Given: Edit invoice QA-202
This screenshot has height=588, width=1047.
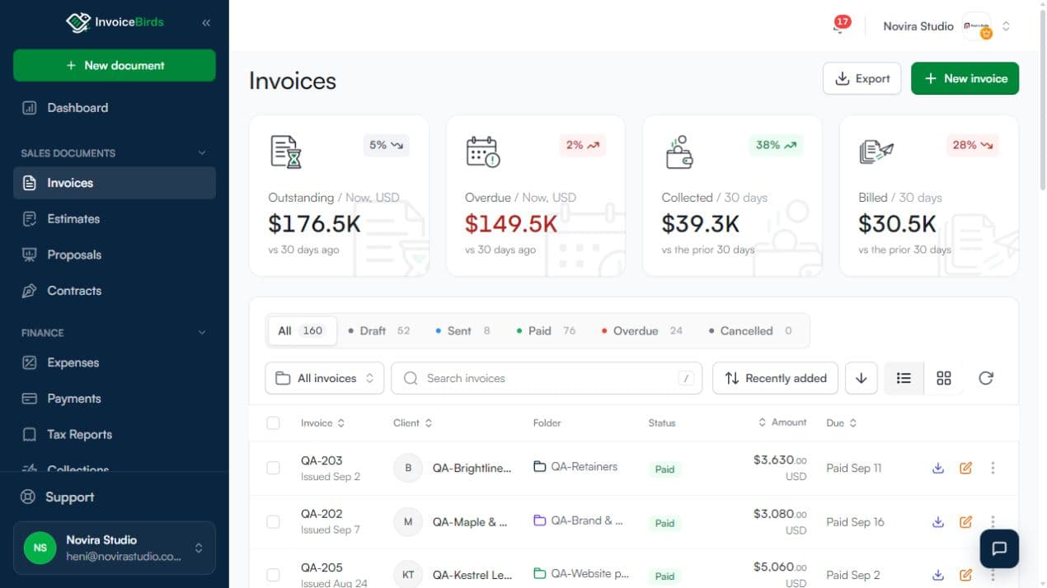Looking at the screenshot, I should tap(965, 521).
